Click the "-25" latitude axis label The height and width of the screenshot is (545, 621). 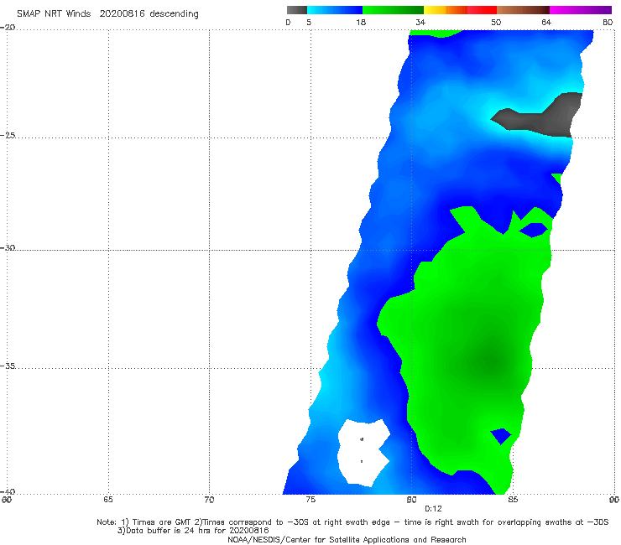coord(8,135)
